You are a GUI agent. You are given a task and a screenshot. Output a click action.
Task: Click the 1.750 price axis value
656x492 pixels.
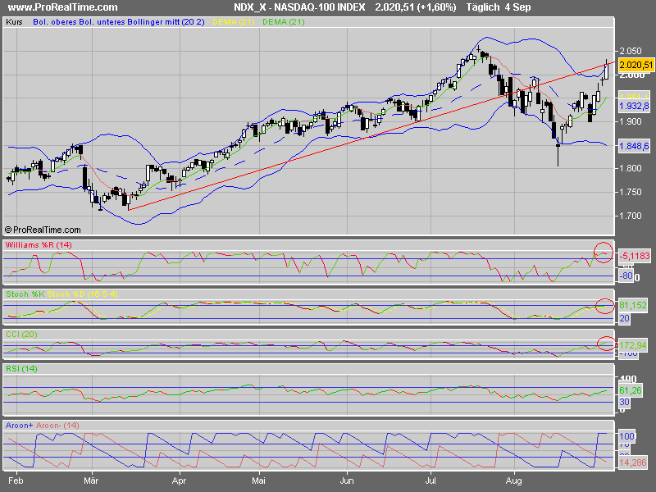tap(630, 192)
